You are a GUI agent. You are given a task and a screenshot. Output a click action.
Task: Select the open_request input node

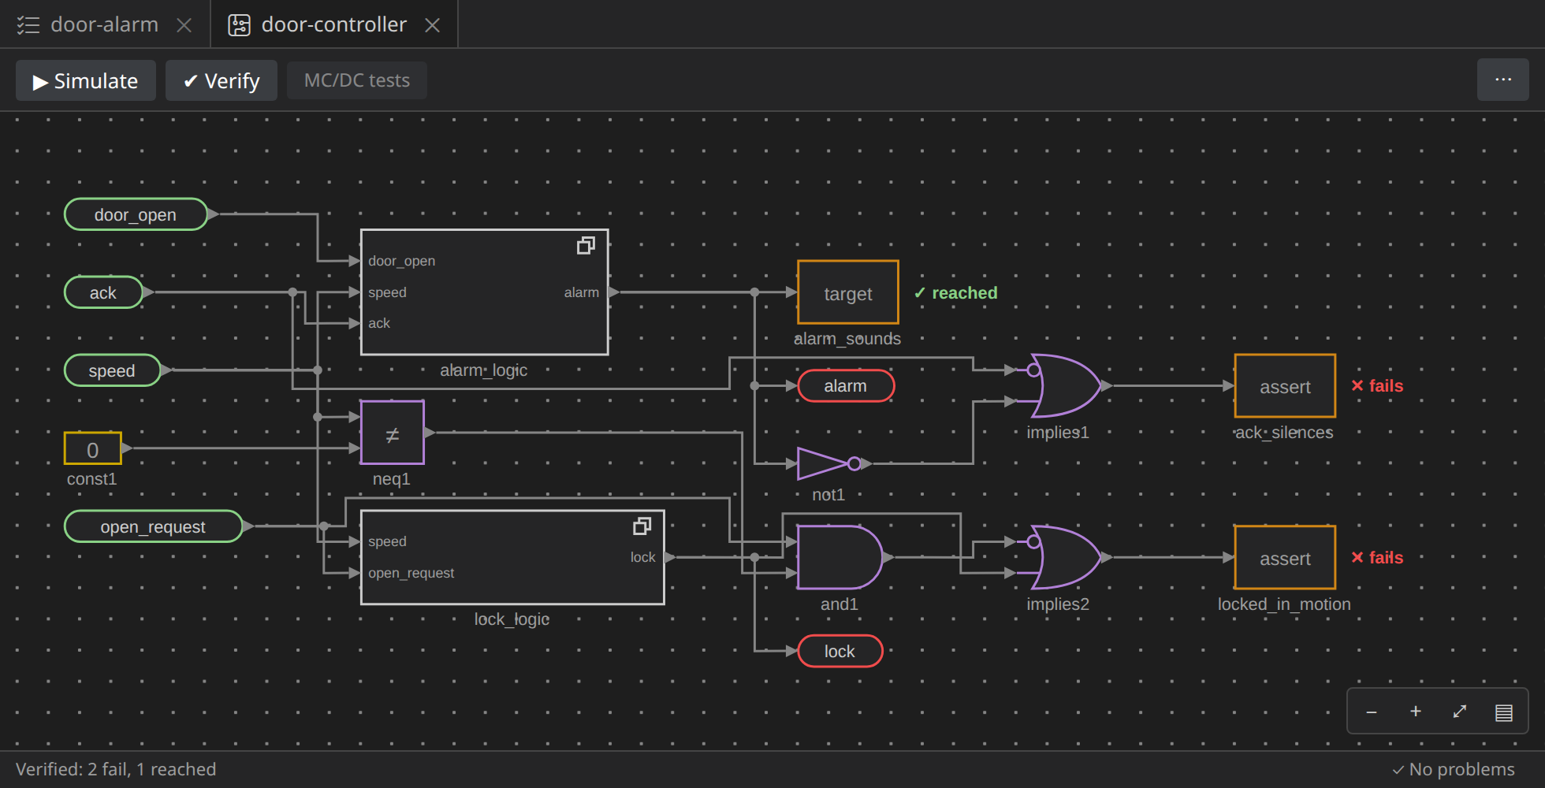pyautogui.click(x=153, y=526)
